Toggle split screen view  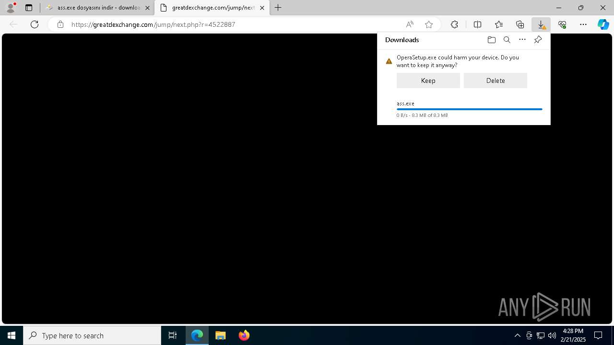(477, 24)
